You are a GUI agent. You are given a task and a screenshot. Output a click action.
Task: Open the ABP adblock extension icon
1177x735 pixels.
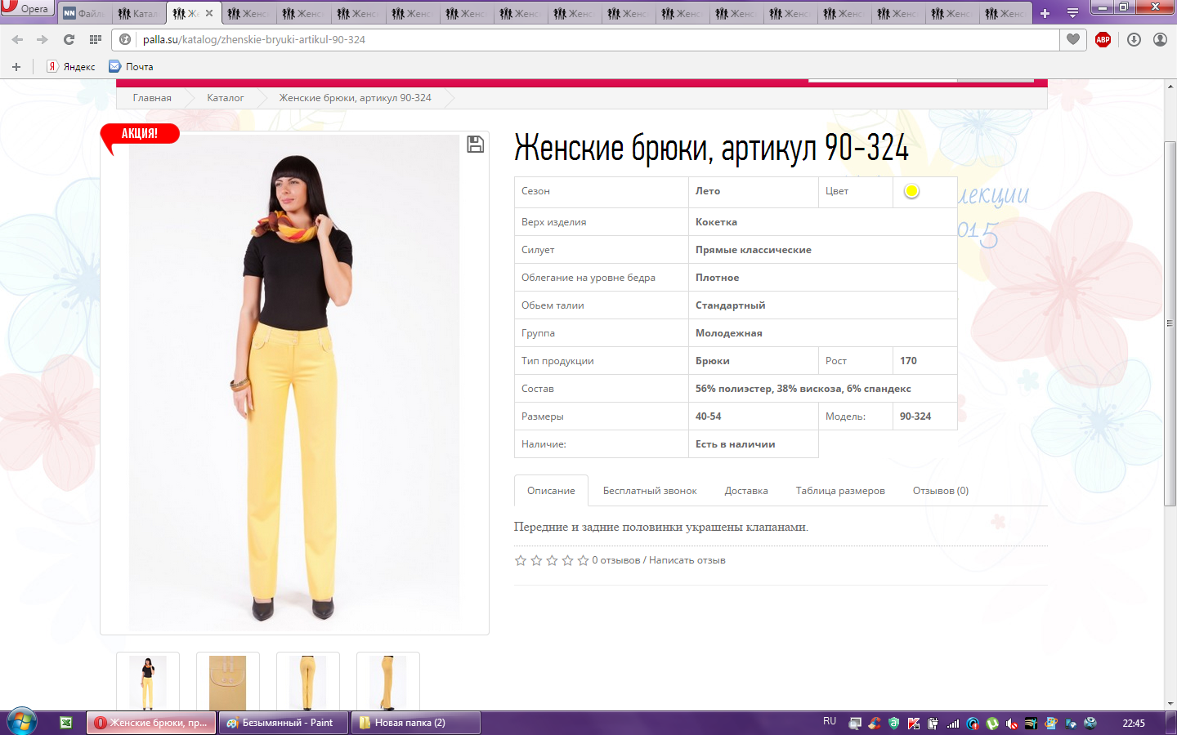tap(1103, 39)
